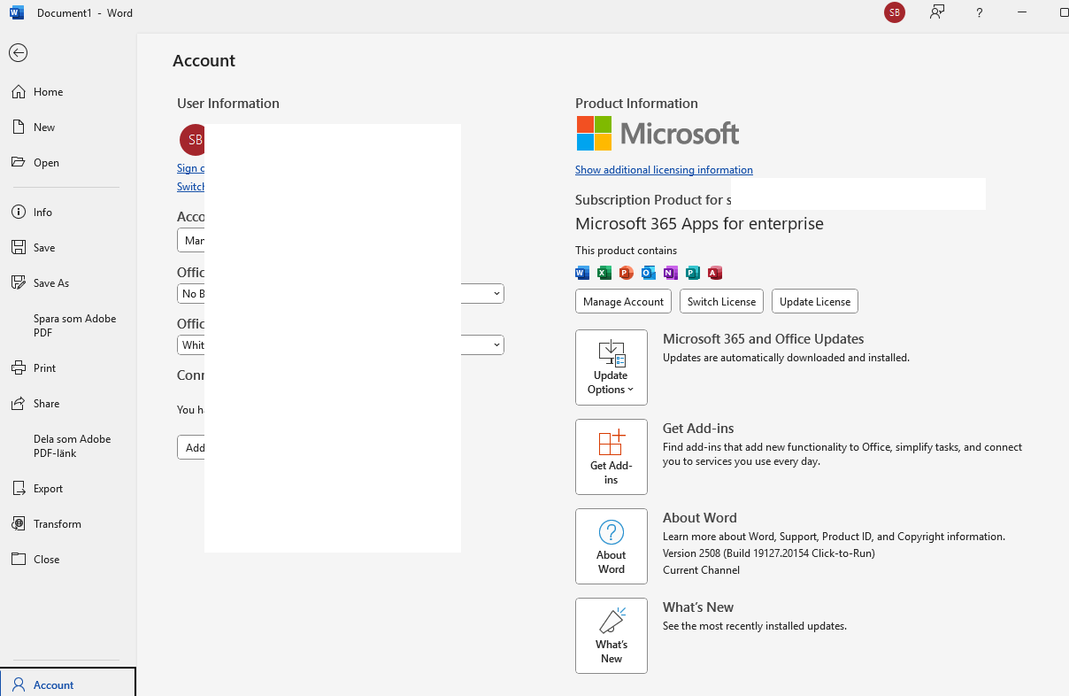Viewport: 1069px width, 696px height.
Task: Click the Sign out link under User Information
Action: (x=190, y=168)
